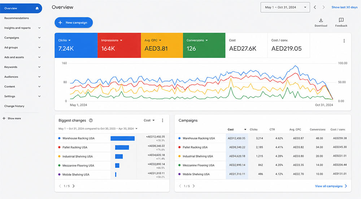
Task: Change Cost dropdown in Biggest changes
Action: [x=149, y=120]
